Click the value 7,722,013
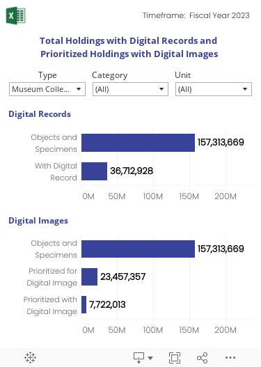Image resolution: width=261 pixels, height=367 pixels. (x=107, y=305)
